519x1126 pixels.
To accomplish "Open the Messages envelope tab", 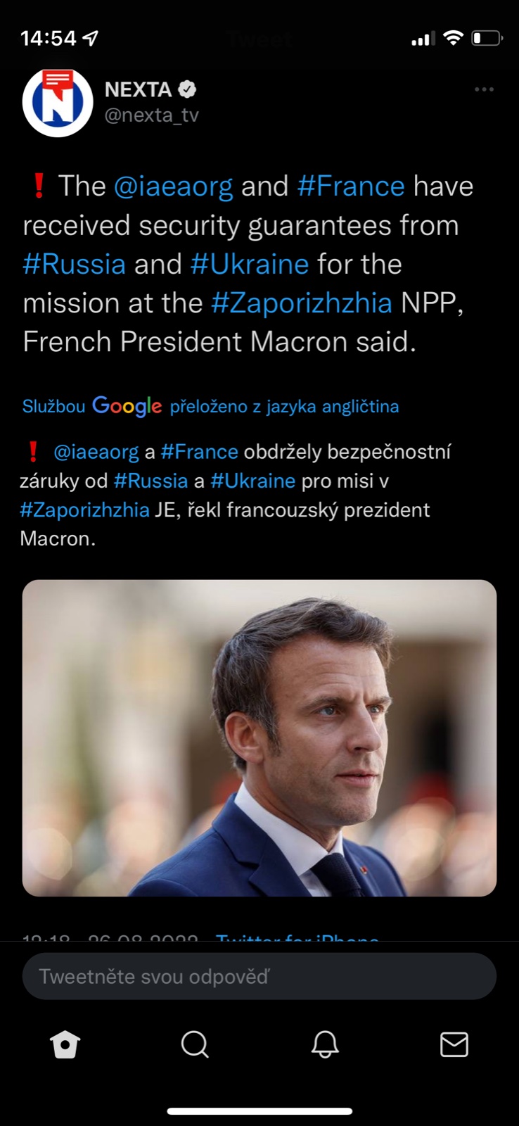I will (454, 1045).
